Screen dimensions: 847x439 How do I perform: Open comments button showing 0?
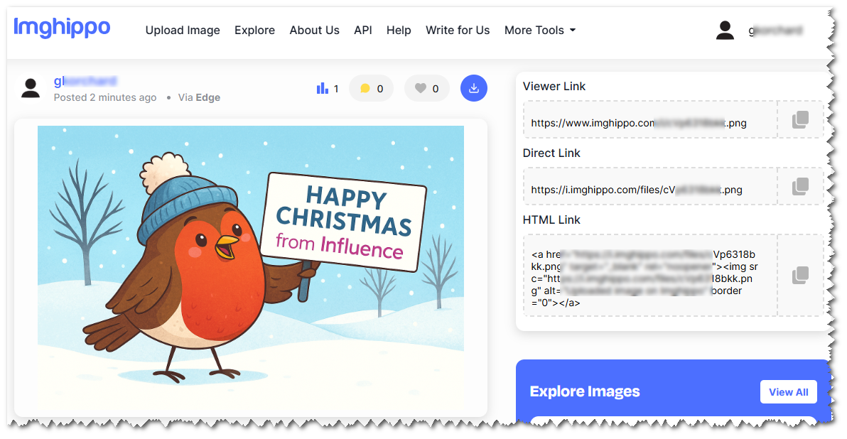click(371, 88)
